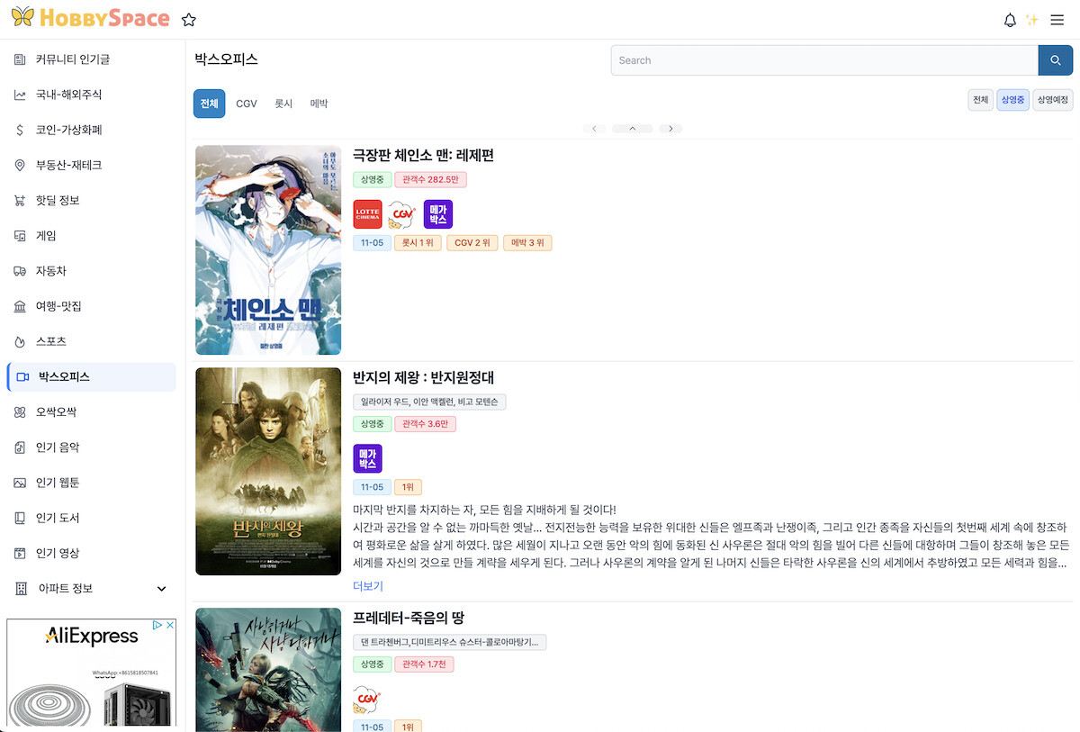
Task: Expand the 아파트 정보 chevron
Action: click(x=162, y=589)
